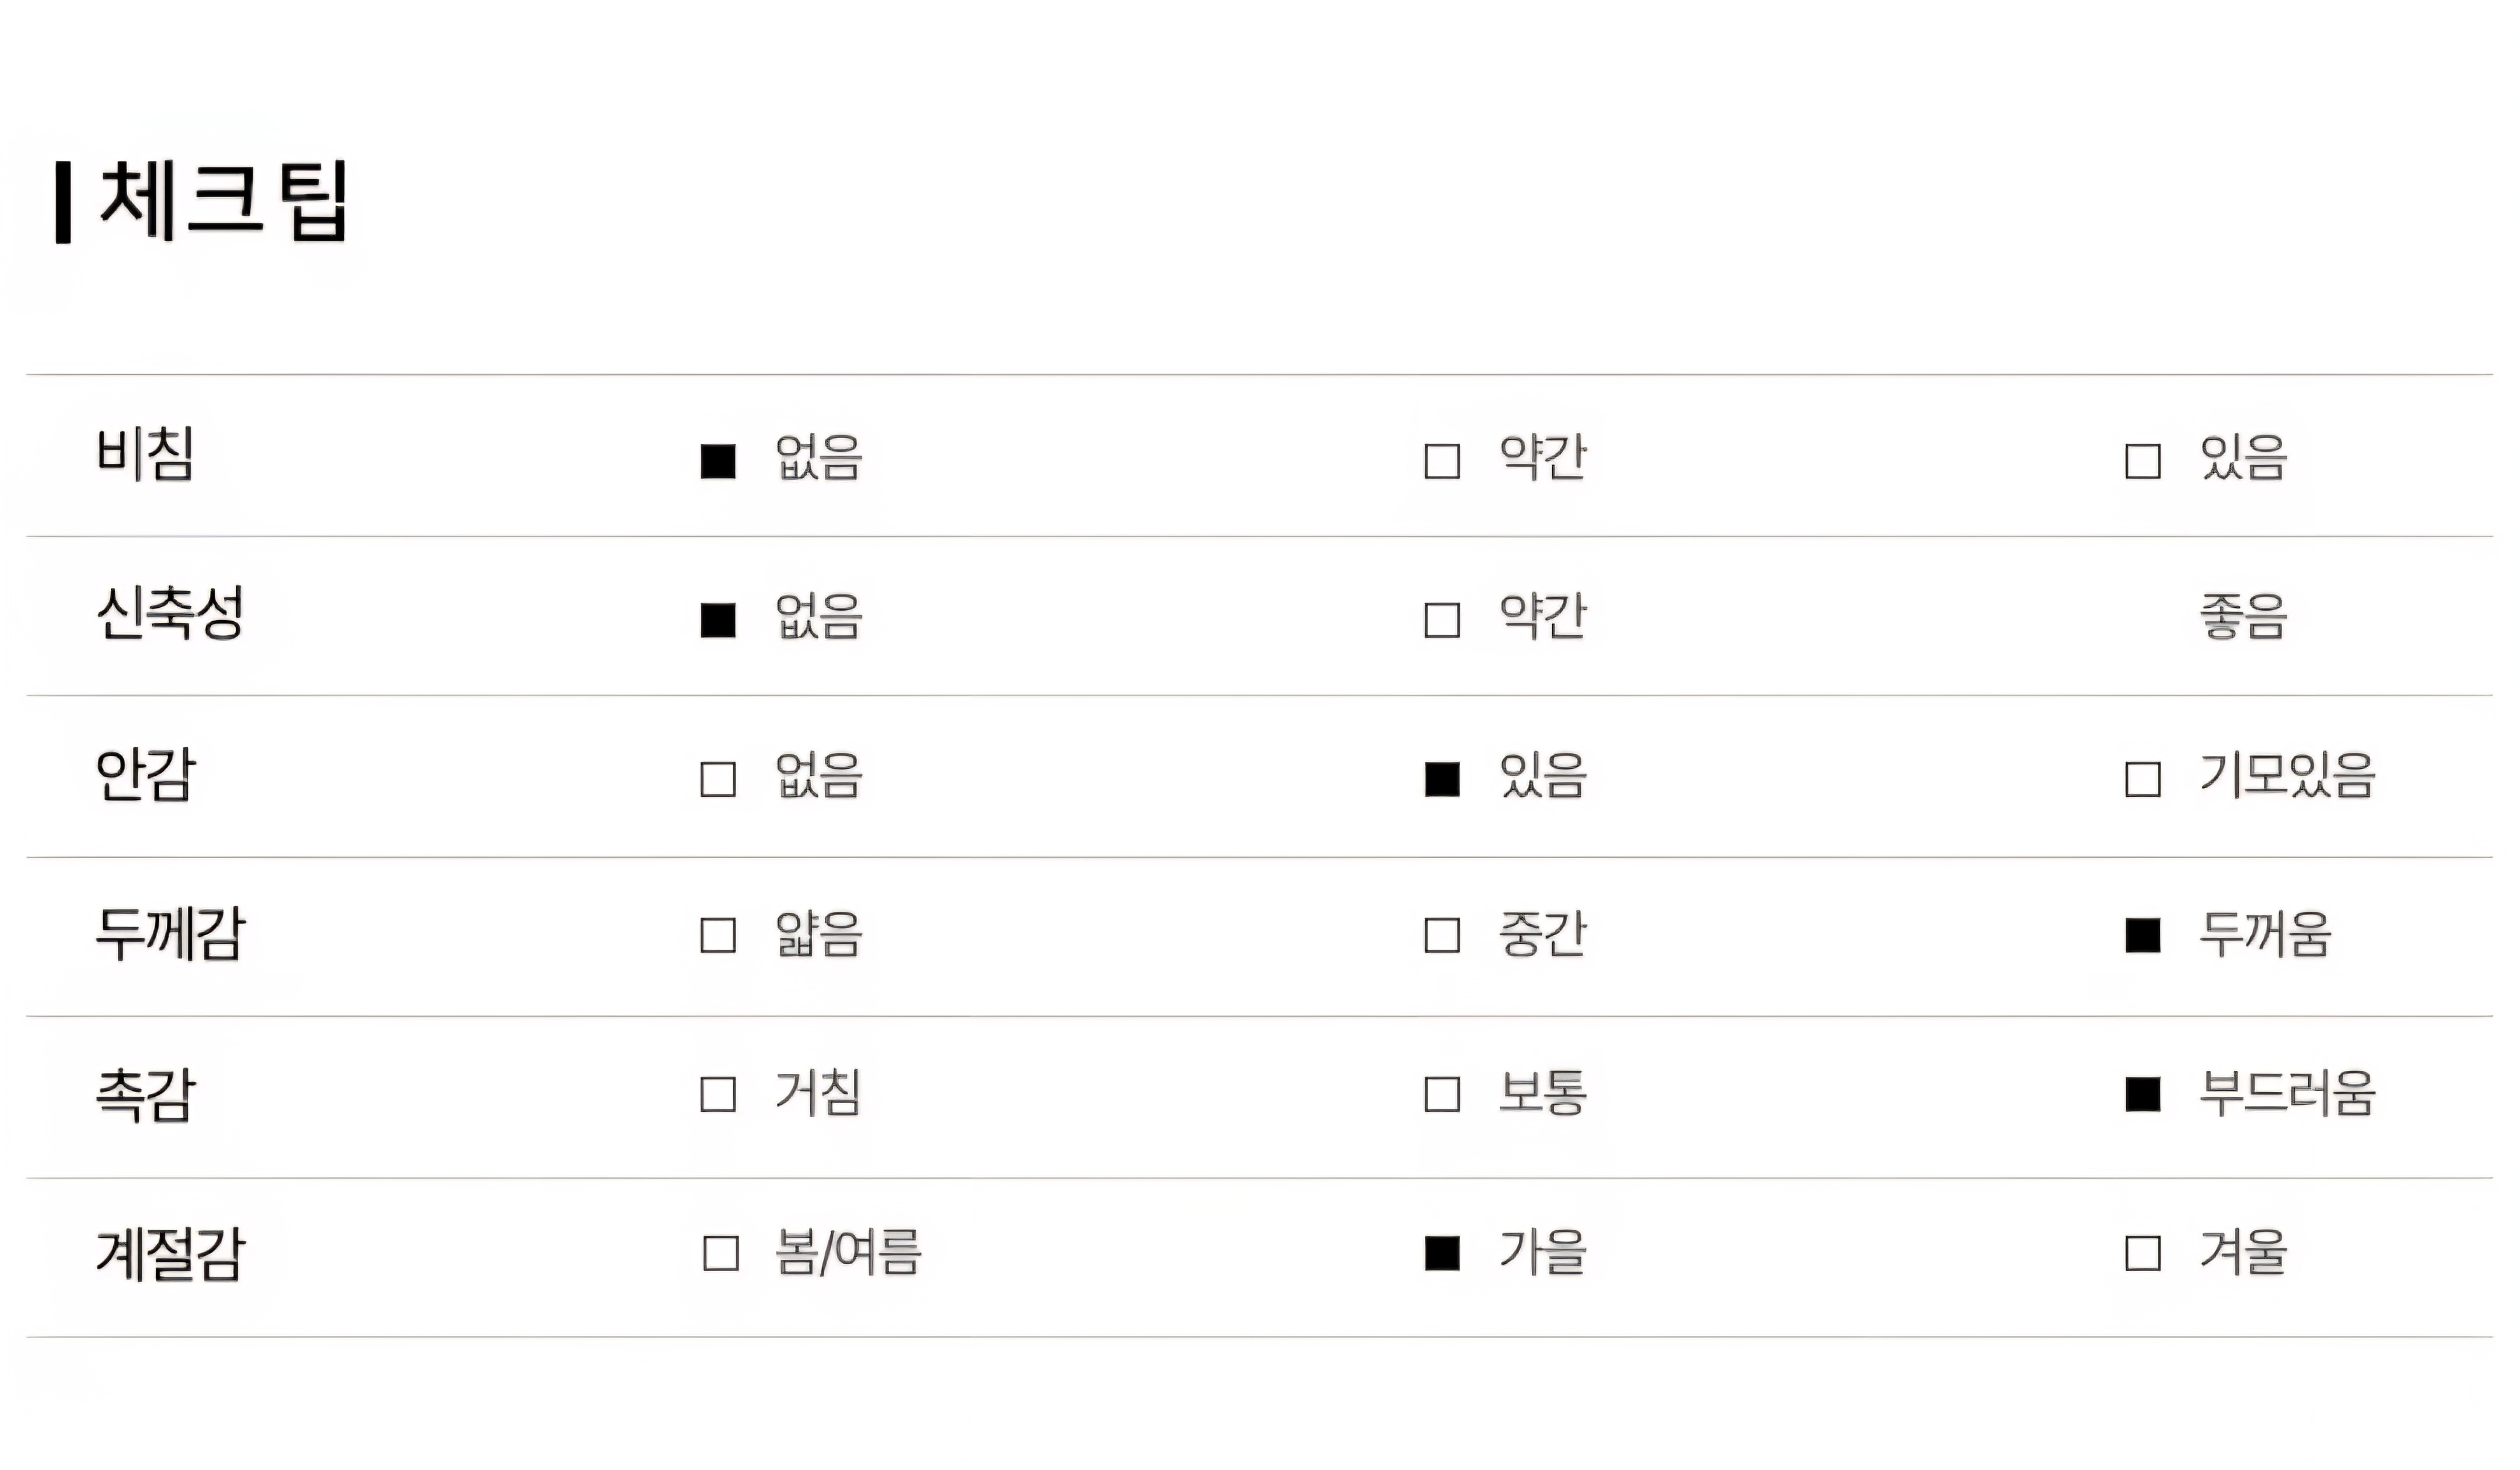Screen dimensions: 2520x1470
Task: Check the 약간 box for 신축성
Action: coord(1441,620)
